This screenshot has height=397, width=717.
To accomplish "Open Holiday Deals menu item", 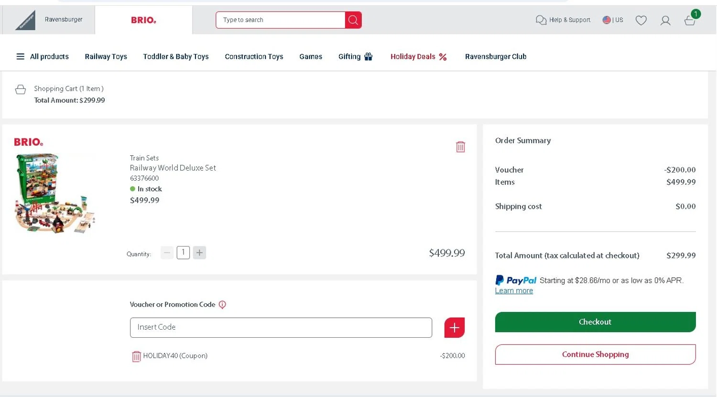I will point(418,56).
